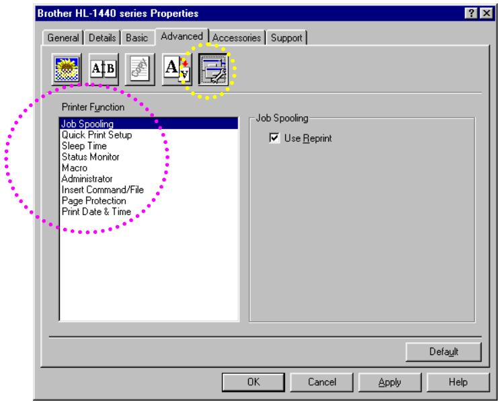This screenshot has height=402, width=499.
Task: Pick Macro from Printer Function list
Action: [x=149, y=167]
